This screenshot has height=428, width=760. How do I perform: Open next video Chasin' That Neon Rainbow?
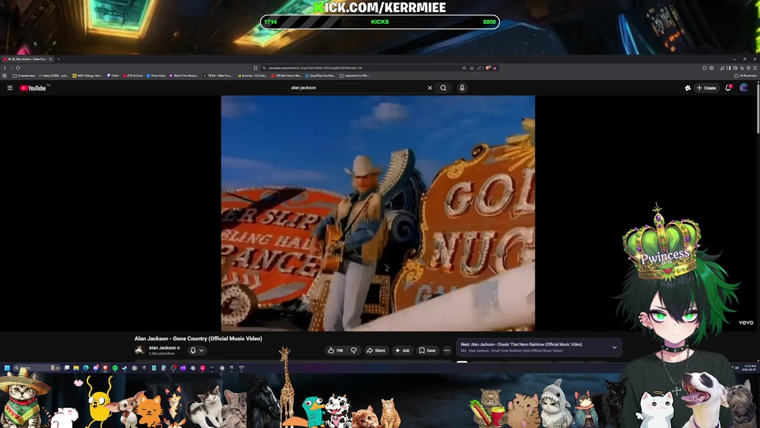pos(521,344)
